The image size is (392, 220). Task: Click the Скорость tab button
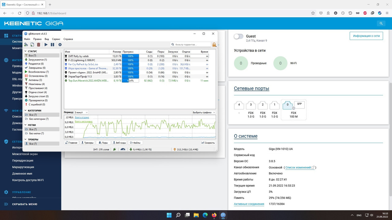(208, 143)
